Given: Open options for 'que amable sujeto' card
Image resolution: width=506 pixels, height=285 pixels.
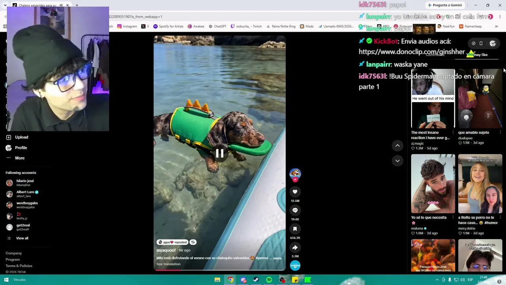Looking at the screenshot, I should pyautogui.click(x=500, y=132).
